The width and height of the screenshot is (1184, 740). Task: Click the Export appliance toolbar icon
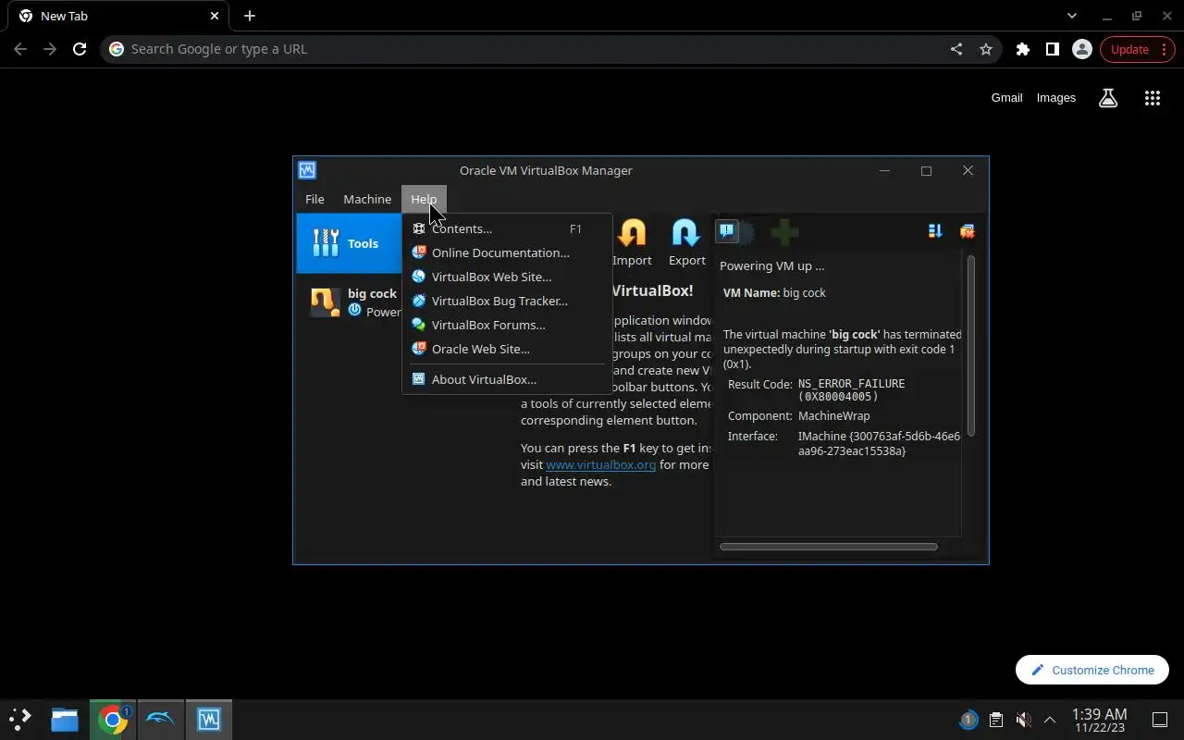click(686, 243)
